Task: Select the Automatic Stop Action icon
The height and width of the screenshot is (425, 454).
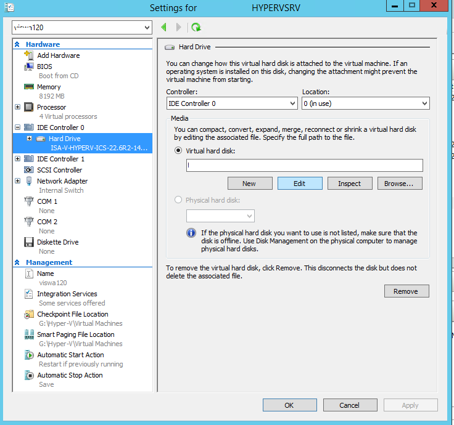Action: [x=29, y=375]
